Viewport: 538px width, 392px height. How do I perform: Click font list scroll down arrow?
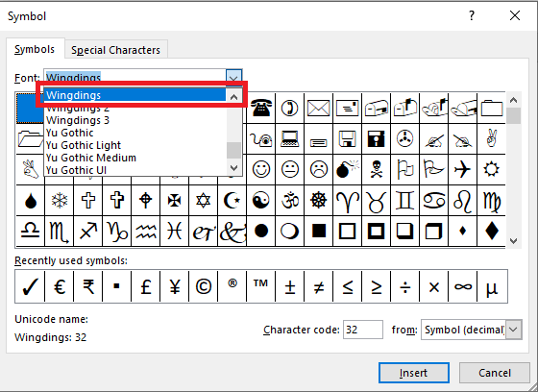(234, 168)
